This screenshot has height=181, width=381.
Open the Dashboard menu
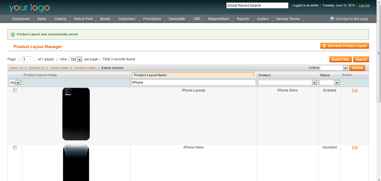tap(21, 19)
